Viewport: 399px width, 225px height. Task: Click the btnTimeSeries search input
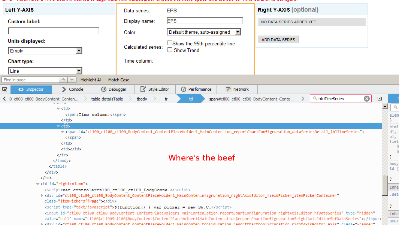340,99
